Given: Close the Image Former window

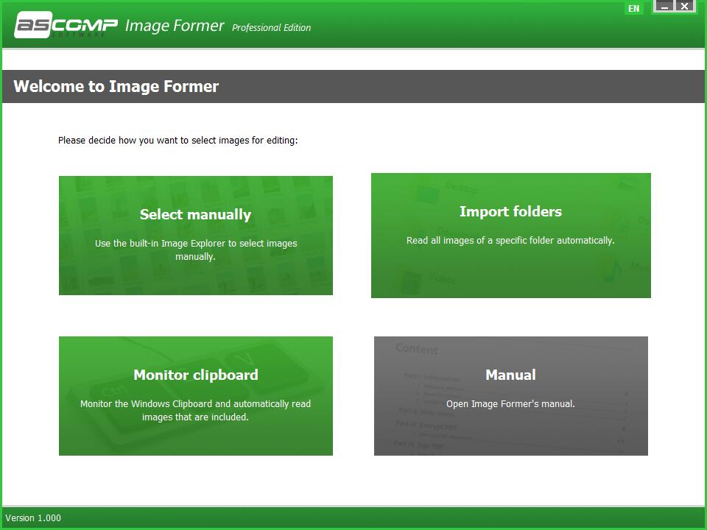Looking at the screenshot, I should click(684, 7).
